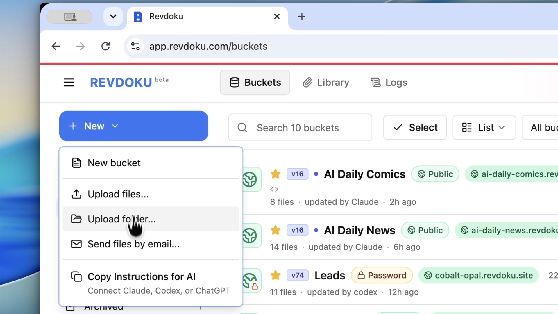
Task: Reload the Revdoku page
Action: (x=105, y=46)
